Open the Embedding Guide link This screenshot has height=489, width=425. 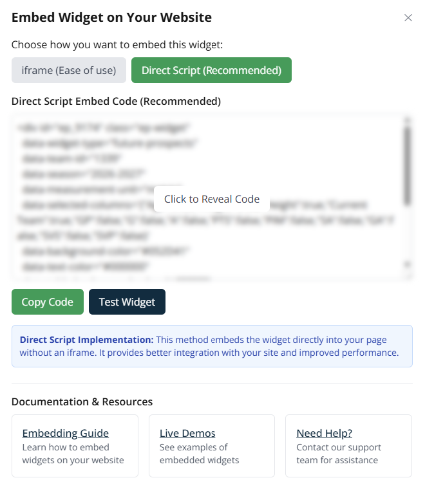[x=66, y=433]
